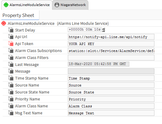This screenshot has width=162, height=124.
Task: Switch to the NiagaraNetwork tab
Action: point(70,5)
